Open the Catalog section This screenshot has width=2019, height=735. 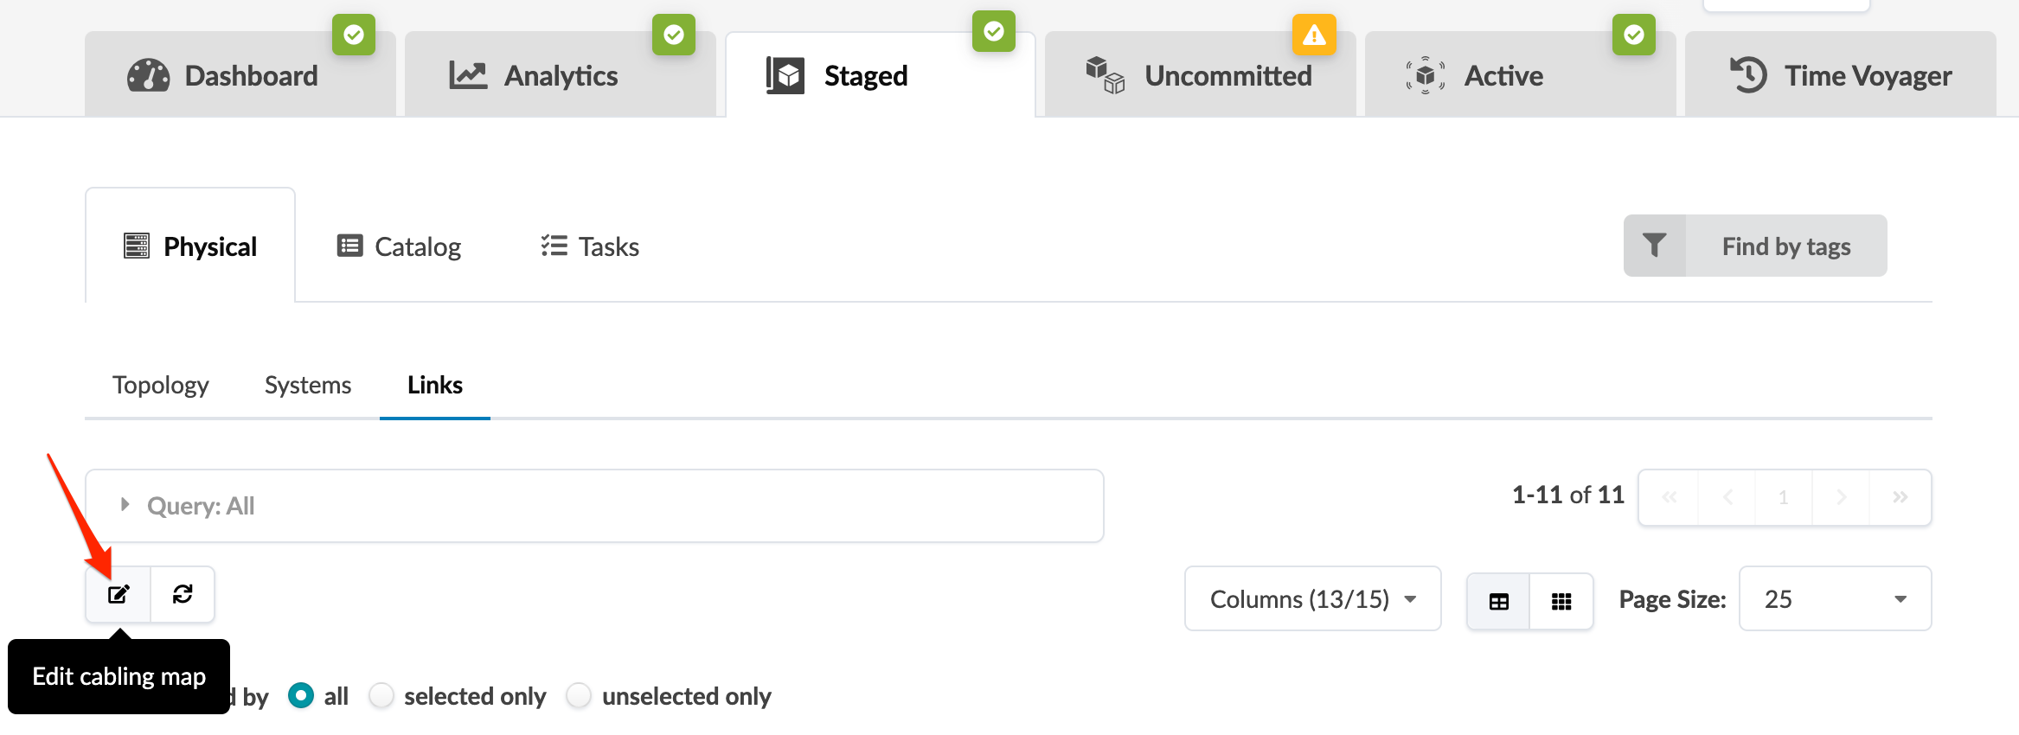pos(399,246)
